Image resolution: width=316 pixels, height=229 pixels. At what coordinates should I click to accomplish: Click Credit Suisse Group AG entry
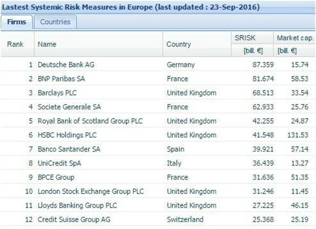[x=71, y=219]
